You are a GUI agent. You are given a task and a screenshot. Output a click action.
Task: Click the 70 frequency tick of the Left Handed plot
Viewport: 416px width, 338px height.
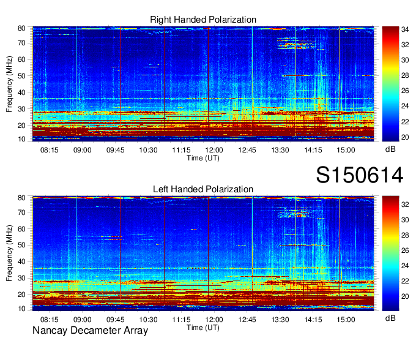[21, 212]
